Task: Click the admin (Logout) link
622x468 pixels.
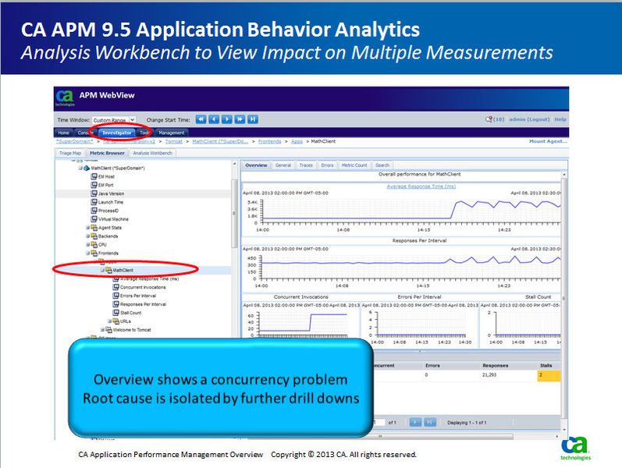Action: [529, 119]
